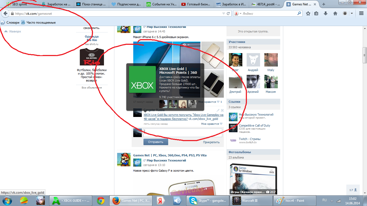Open the address bar history dropdown
367x206 pixels.
point(224,13)
